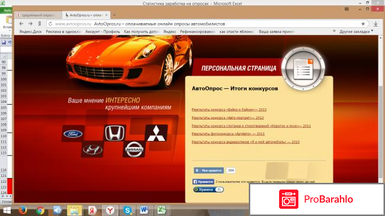Open the Windows Start button
Image resolution: width=385 pixels, height=216 pixels.
coord(7,211)
